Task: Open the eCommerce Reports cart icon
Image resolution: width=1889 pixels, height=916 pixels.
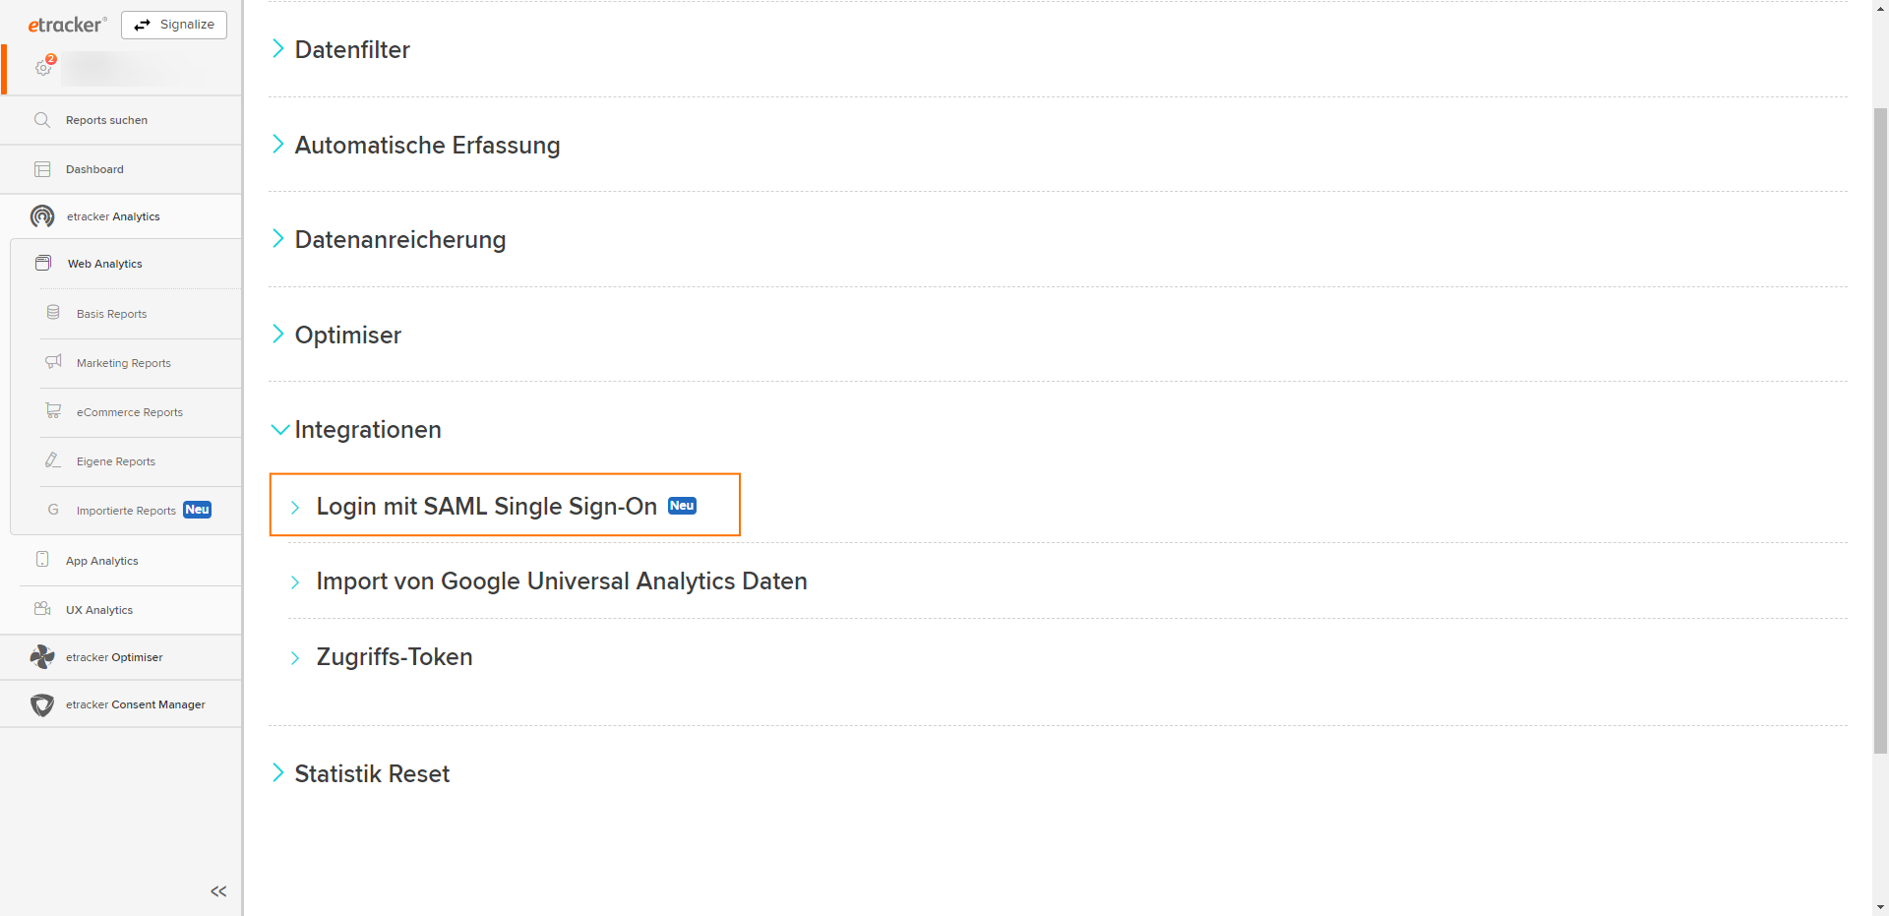Action: tap(54, 411)
